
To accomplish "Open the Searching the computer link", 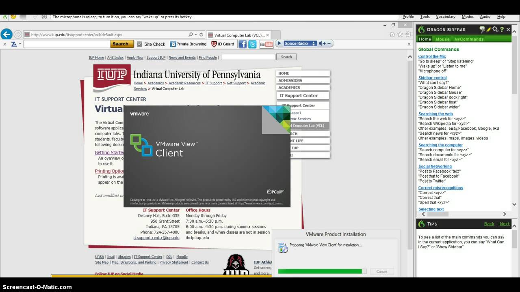I will [440, 145].
